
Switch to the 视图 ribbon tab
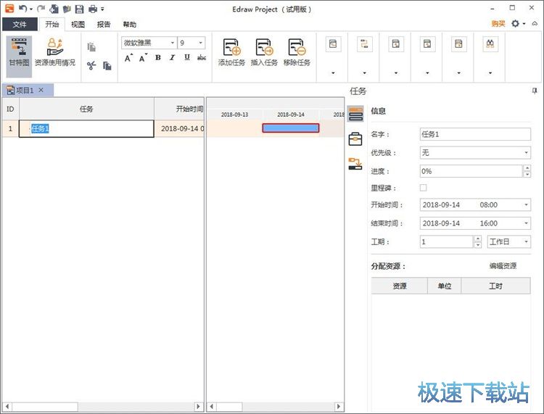(78, 24)
